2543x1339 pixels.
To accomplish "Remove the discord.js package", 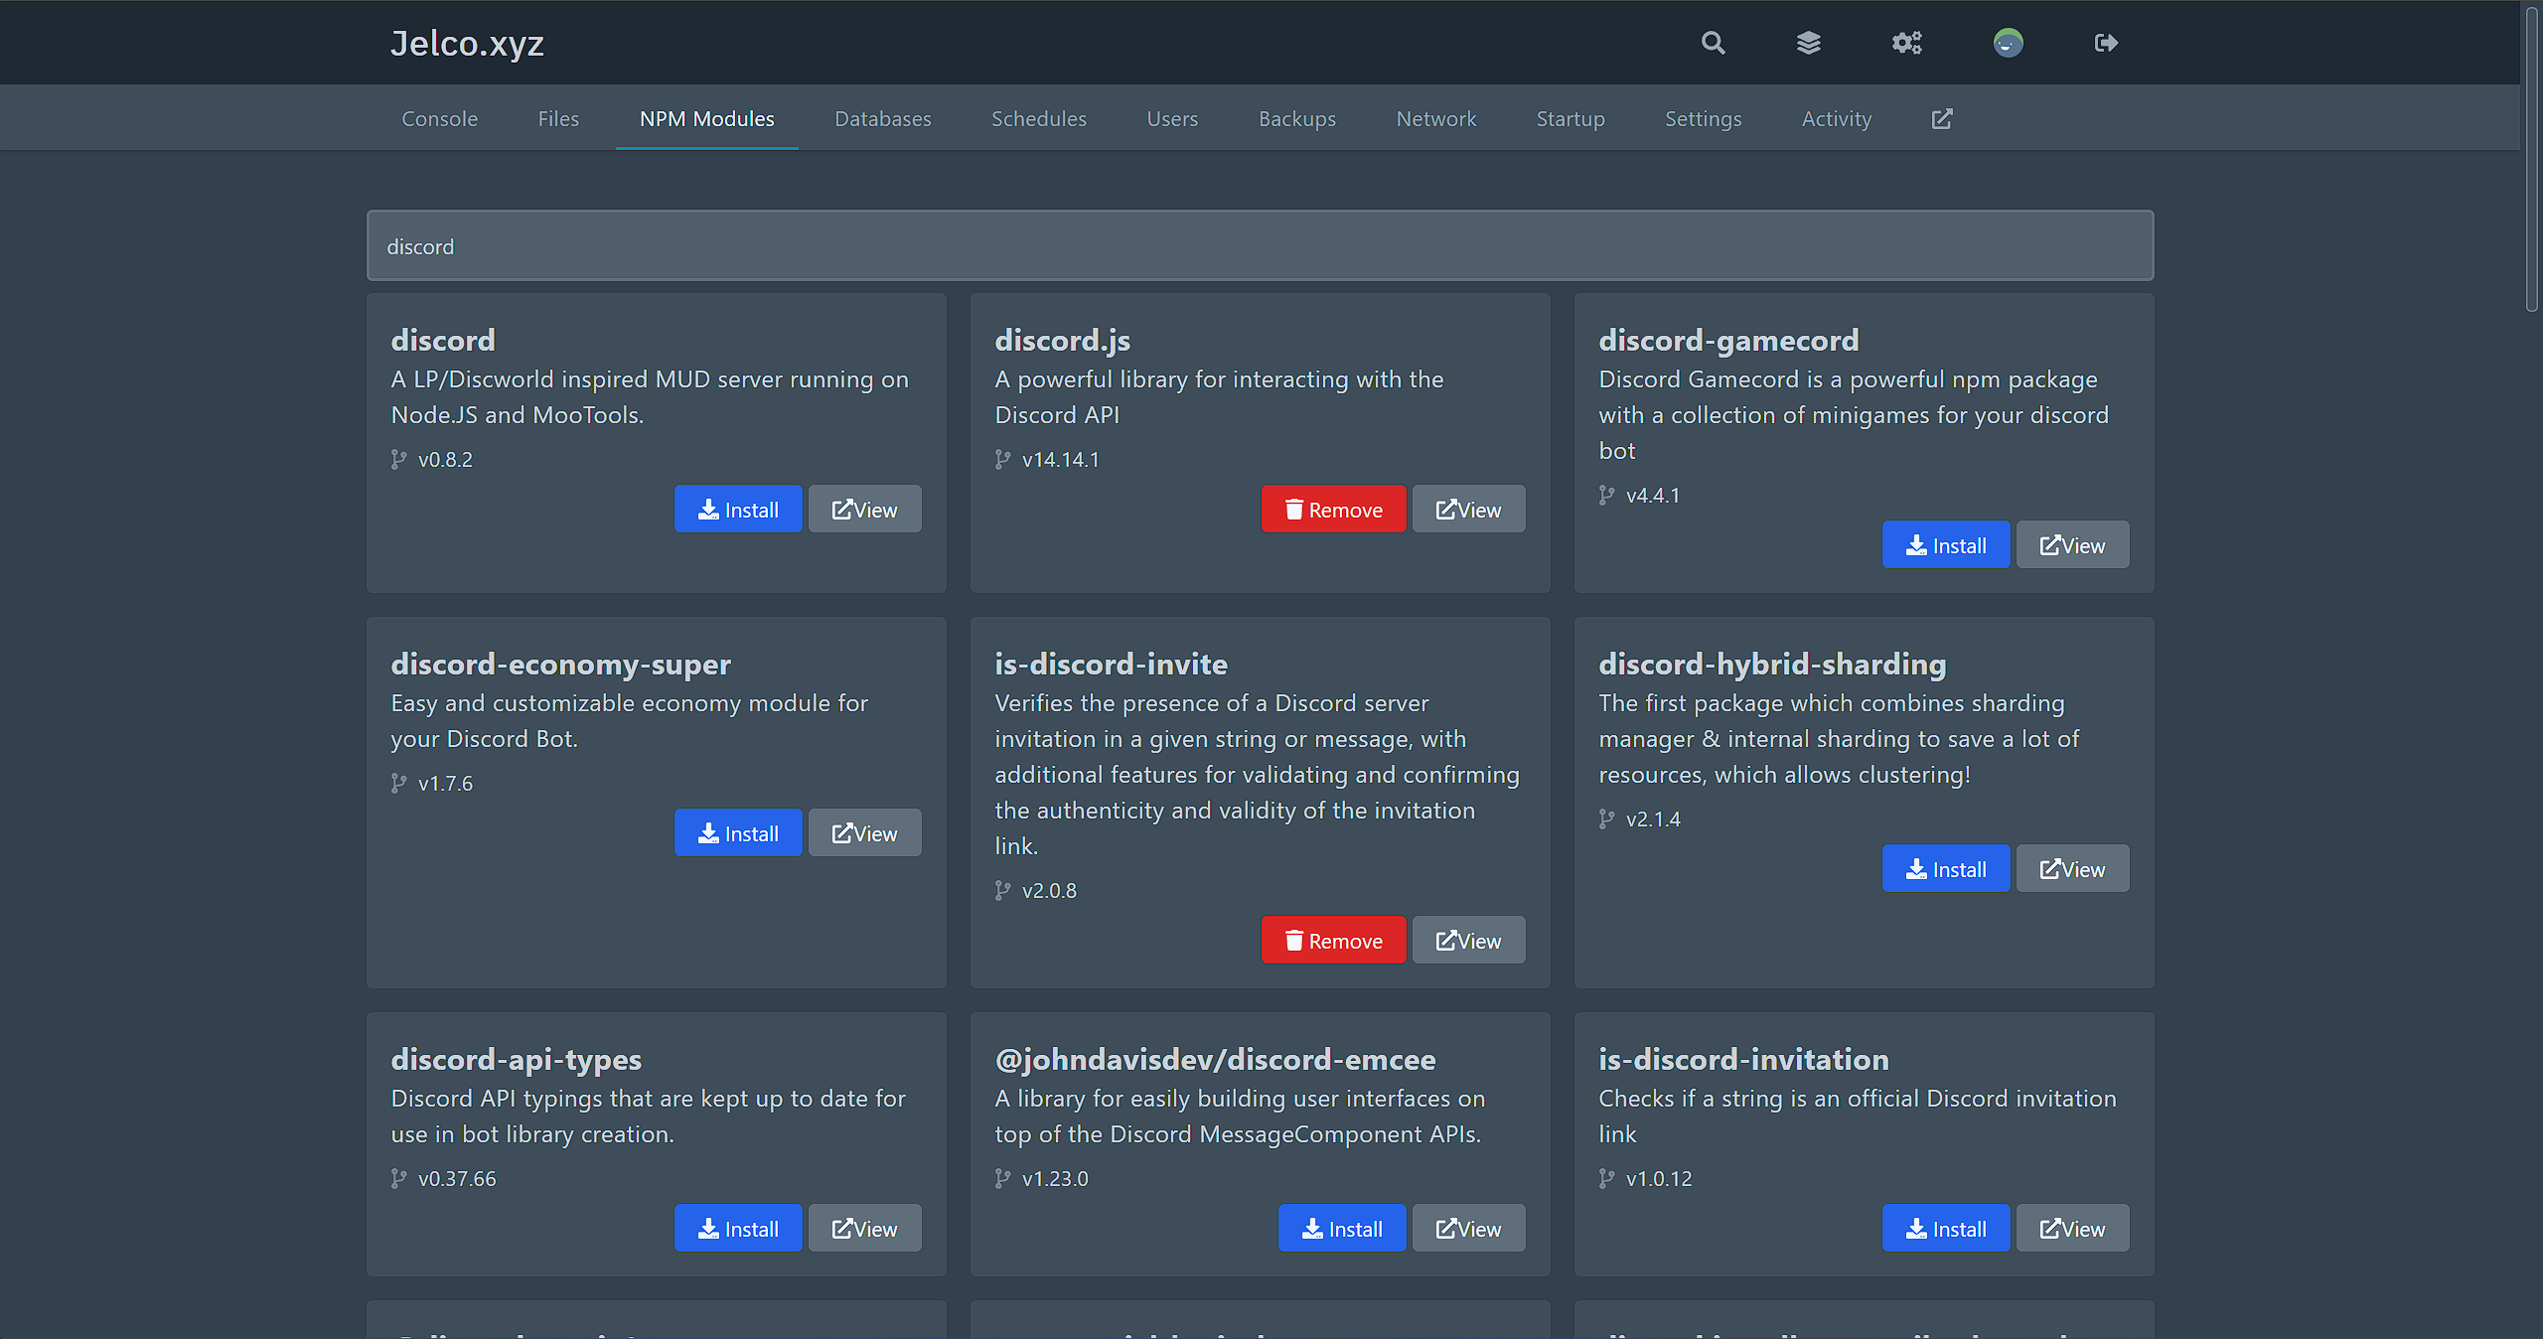I will 1333,509.
